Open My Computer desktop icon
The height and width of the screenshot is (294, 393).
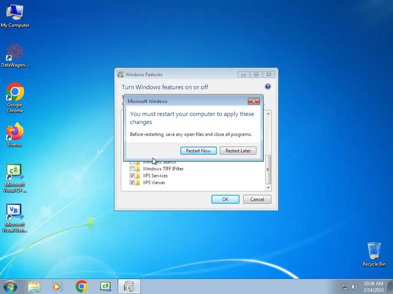click(15, 16)
